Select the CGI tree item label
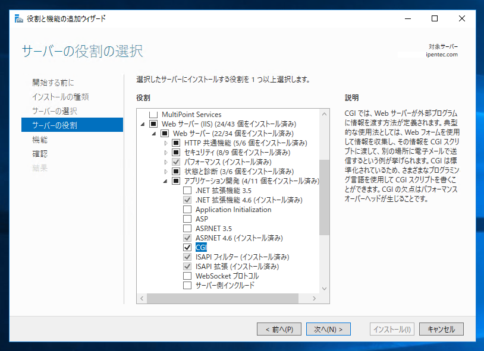 (x=201, y=248)
